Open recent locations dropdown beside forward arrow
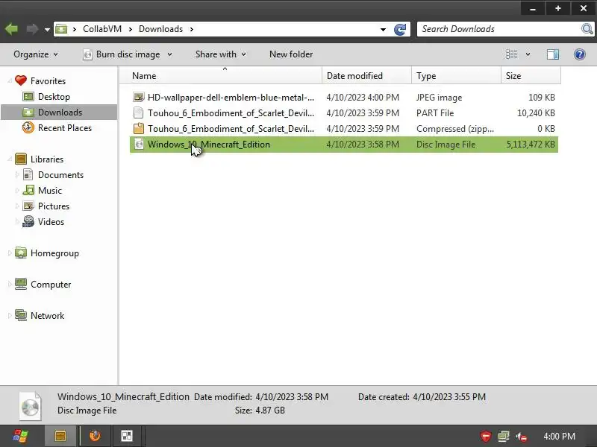Viewport: 597px width, 447px height. click(47, 29)
